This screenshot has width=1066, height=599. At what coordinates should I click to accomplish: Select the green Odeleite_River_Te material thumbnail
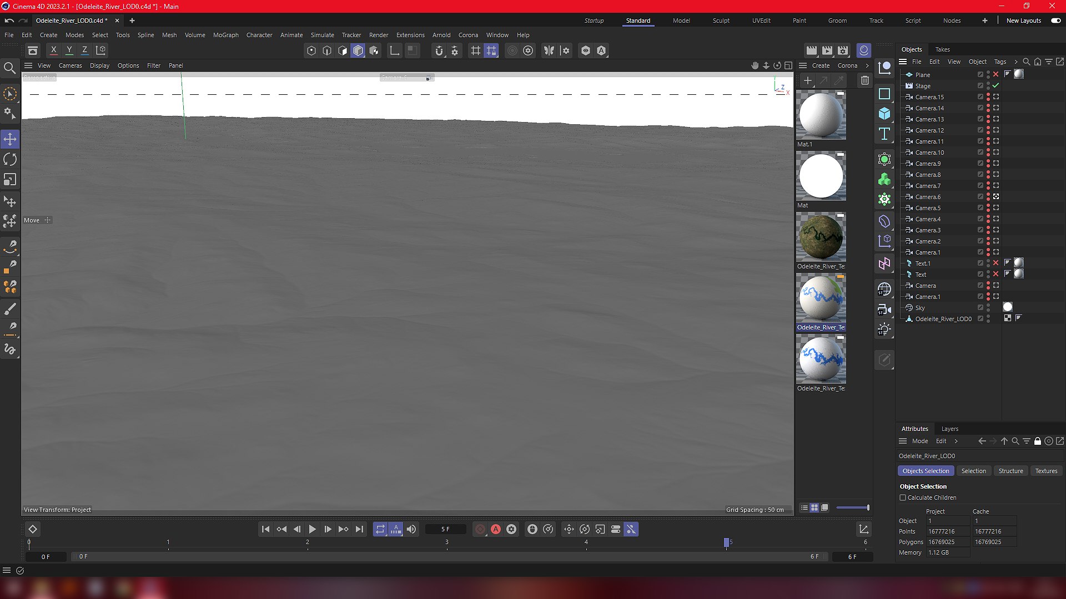pos(821,237)
